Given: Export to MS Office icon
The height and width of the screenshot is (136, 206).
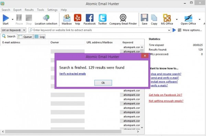Looking at the screenshot, I should point(167,18).
